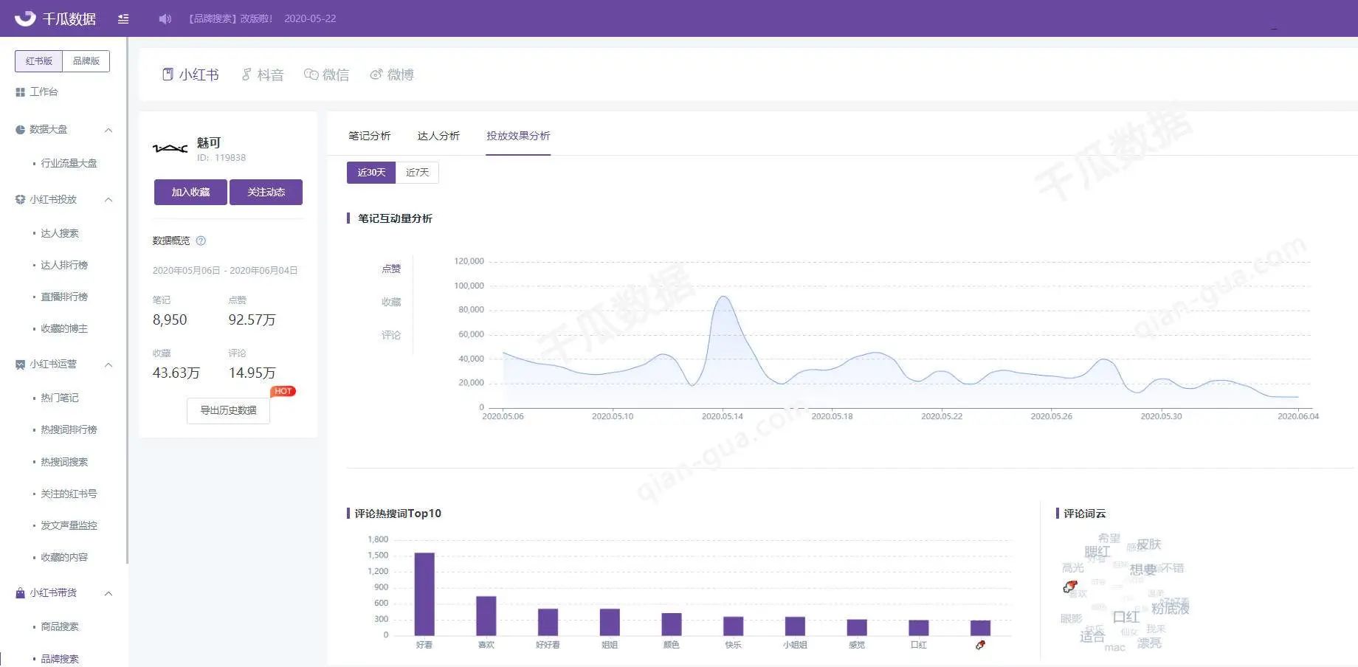The width and height of the screenshot is (1358, 667).
Task: Collapse the 小红书运营 section chevron
Action: coord(108,364)
